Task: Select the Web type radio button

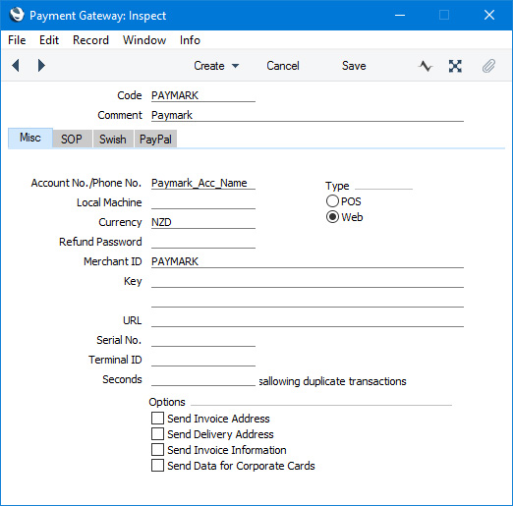Action: [x=332, y=217]
